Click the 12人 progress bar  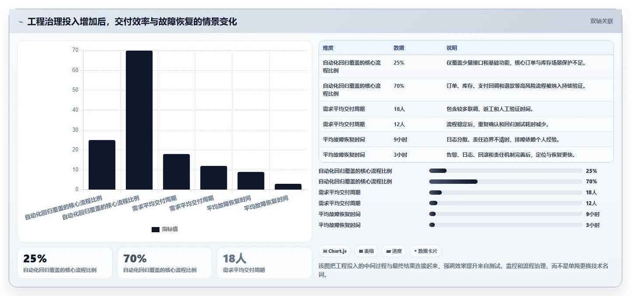[x=506, y=203]
